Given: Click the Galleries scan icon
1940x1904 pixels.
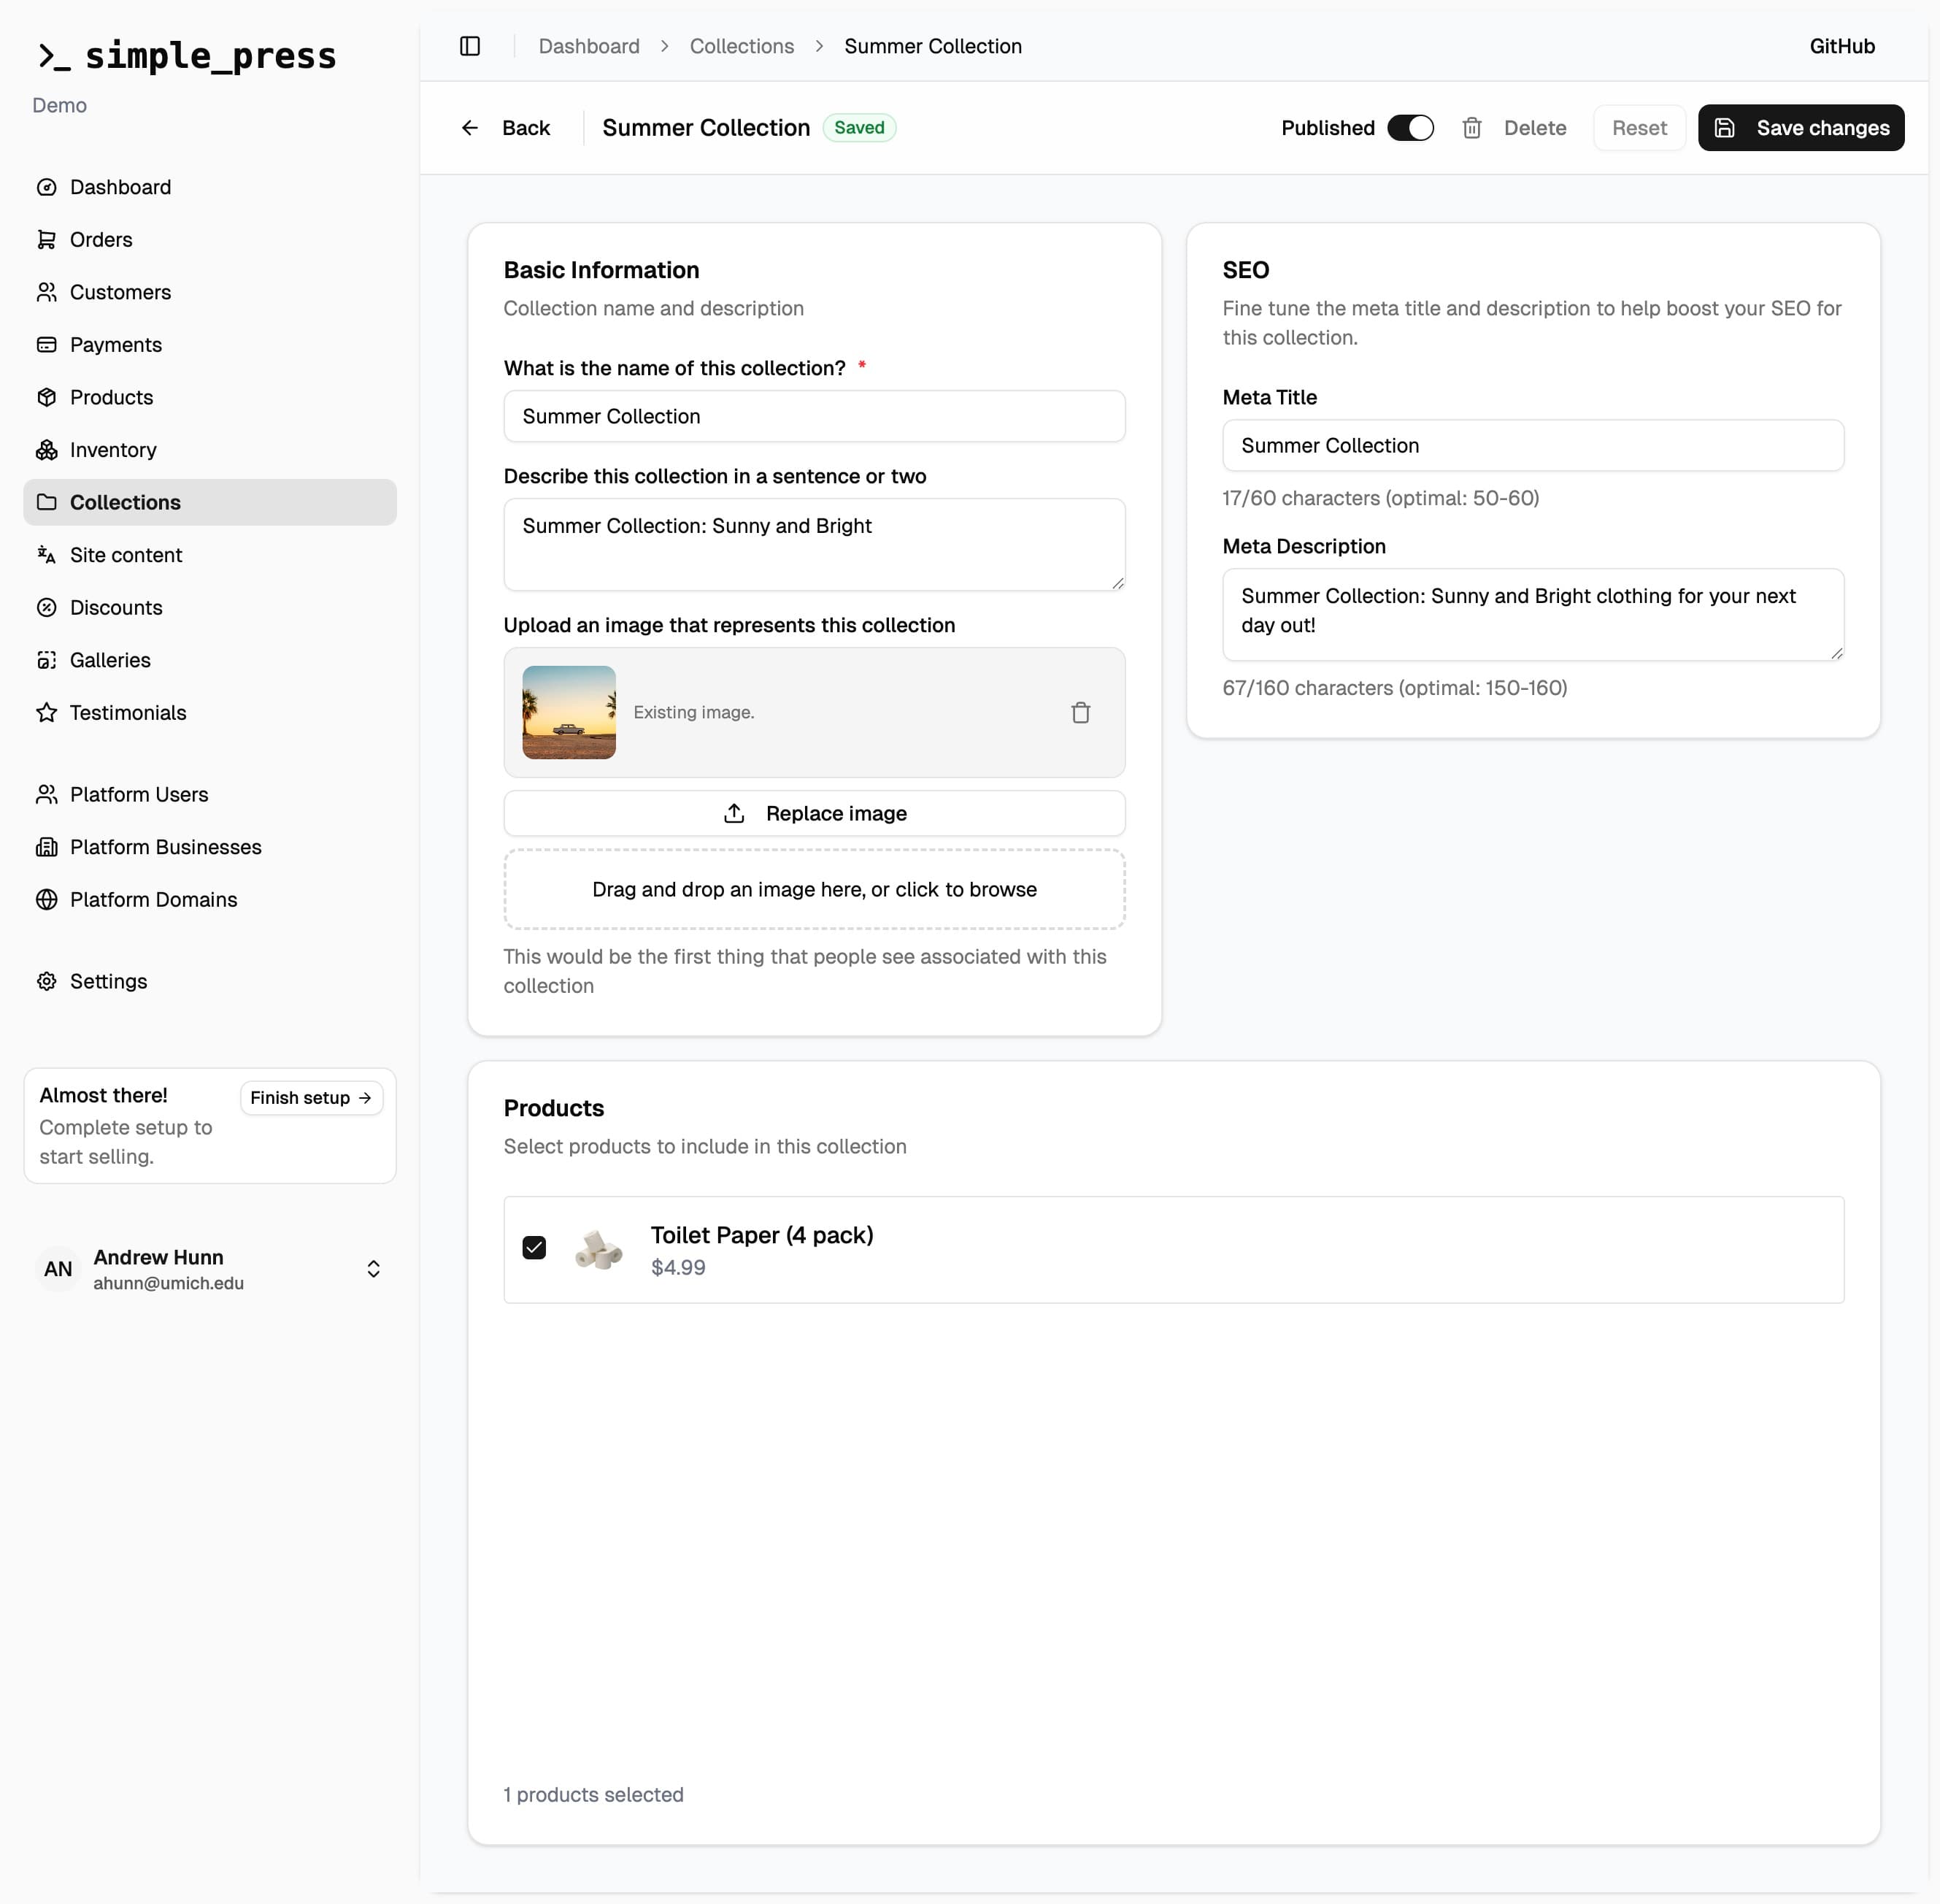Looking at the screenshot, I should click(47, 660).
